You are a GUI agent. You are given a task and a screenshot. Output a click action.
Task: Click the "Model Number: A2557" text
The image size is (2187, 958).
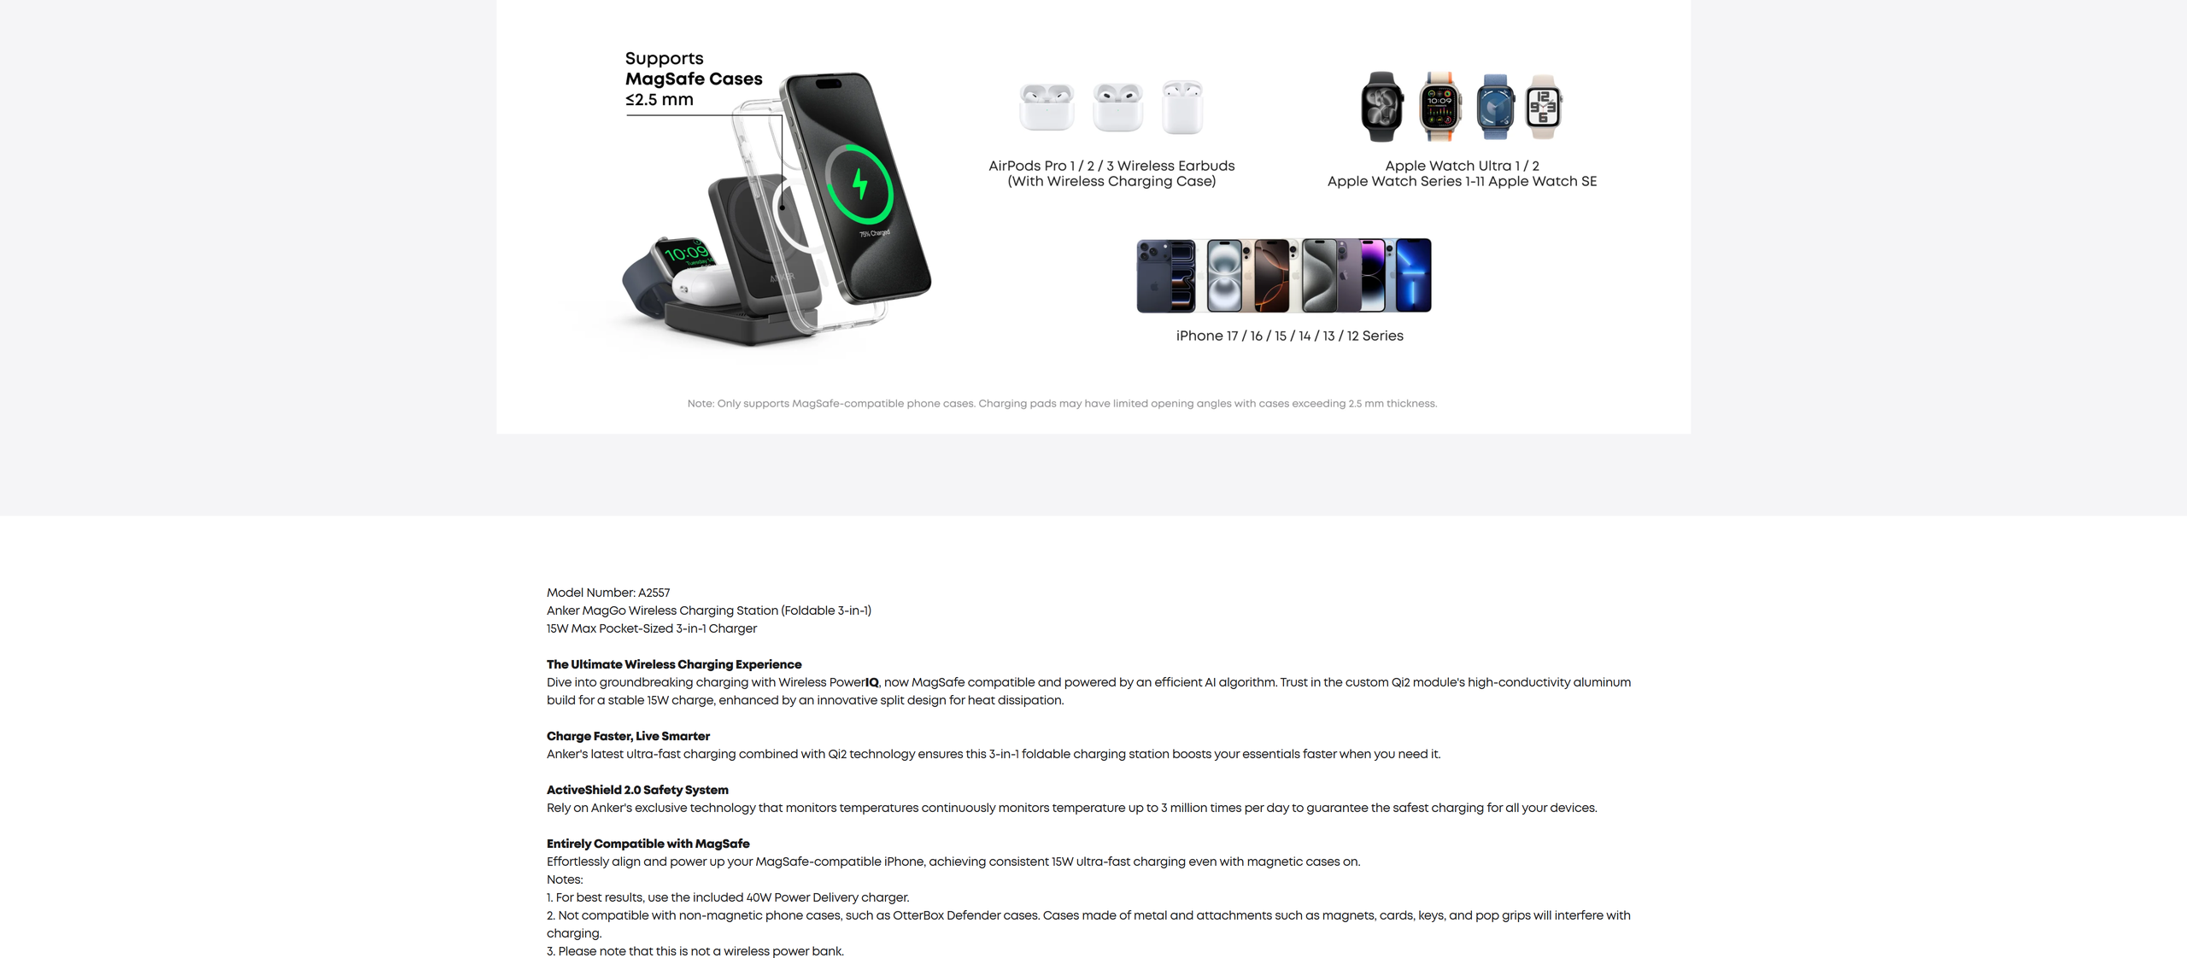(608, 593)
